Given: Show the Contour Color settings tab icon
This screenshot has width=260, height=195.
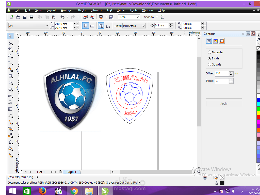Looking at the screenshot, I should (215, 41).
